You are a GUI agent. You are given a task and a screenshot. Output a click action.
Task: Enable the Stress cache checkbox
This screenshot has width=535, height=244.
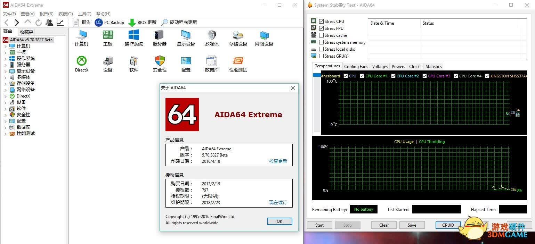(x=322, y=35)
